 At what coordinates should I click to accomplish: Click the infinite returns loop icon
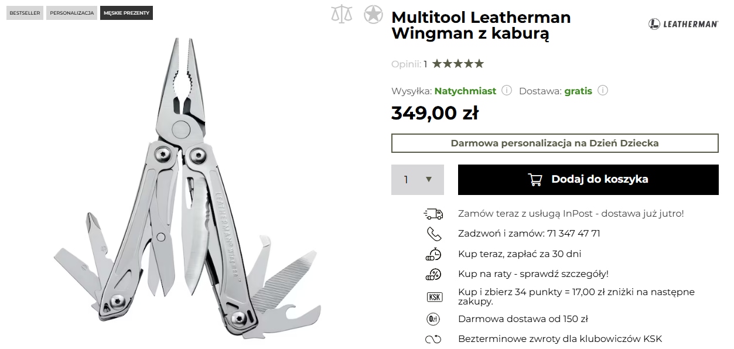click(433, 339)
